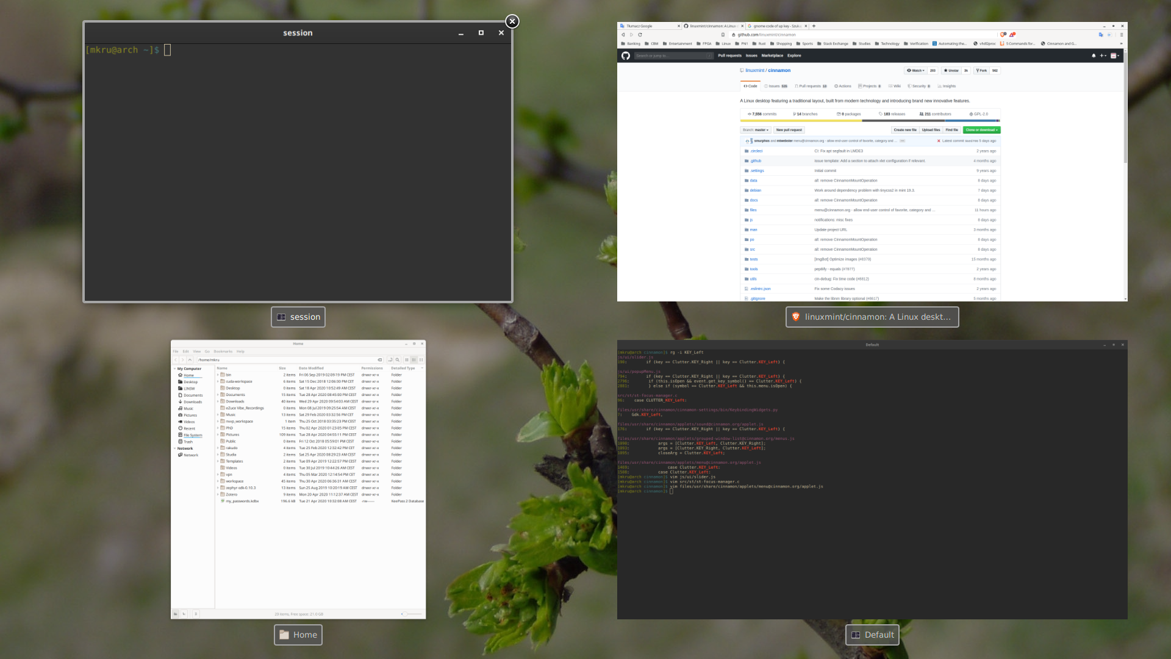This screenshot has height=659, width=1171.
Task: Click the GitHub octocat logo icon
Action: tap(625, 56)
